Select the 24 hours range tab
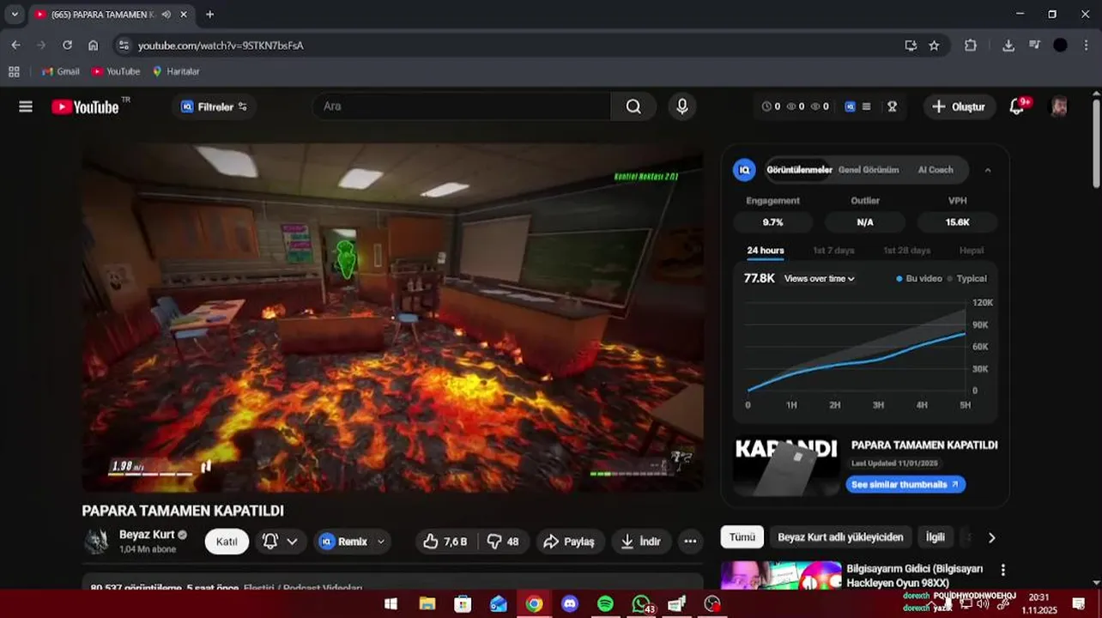This screenshot has width=1102, height=618. click(766, 251)
